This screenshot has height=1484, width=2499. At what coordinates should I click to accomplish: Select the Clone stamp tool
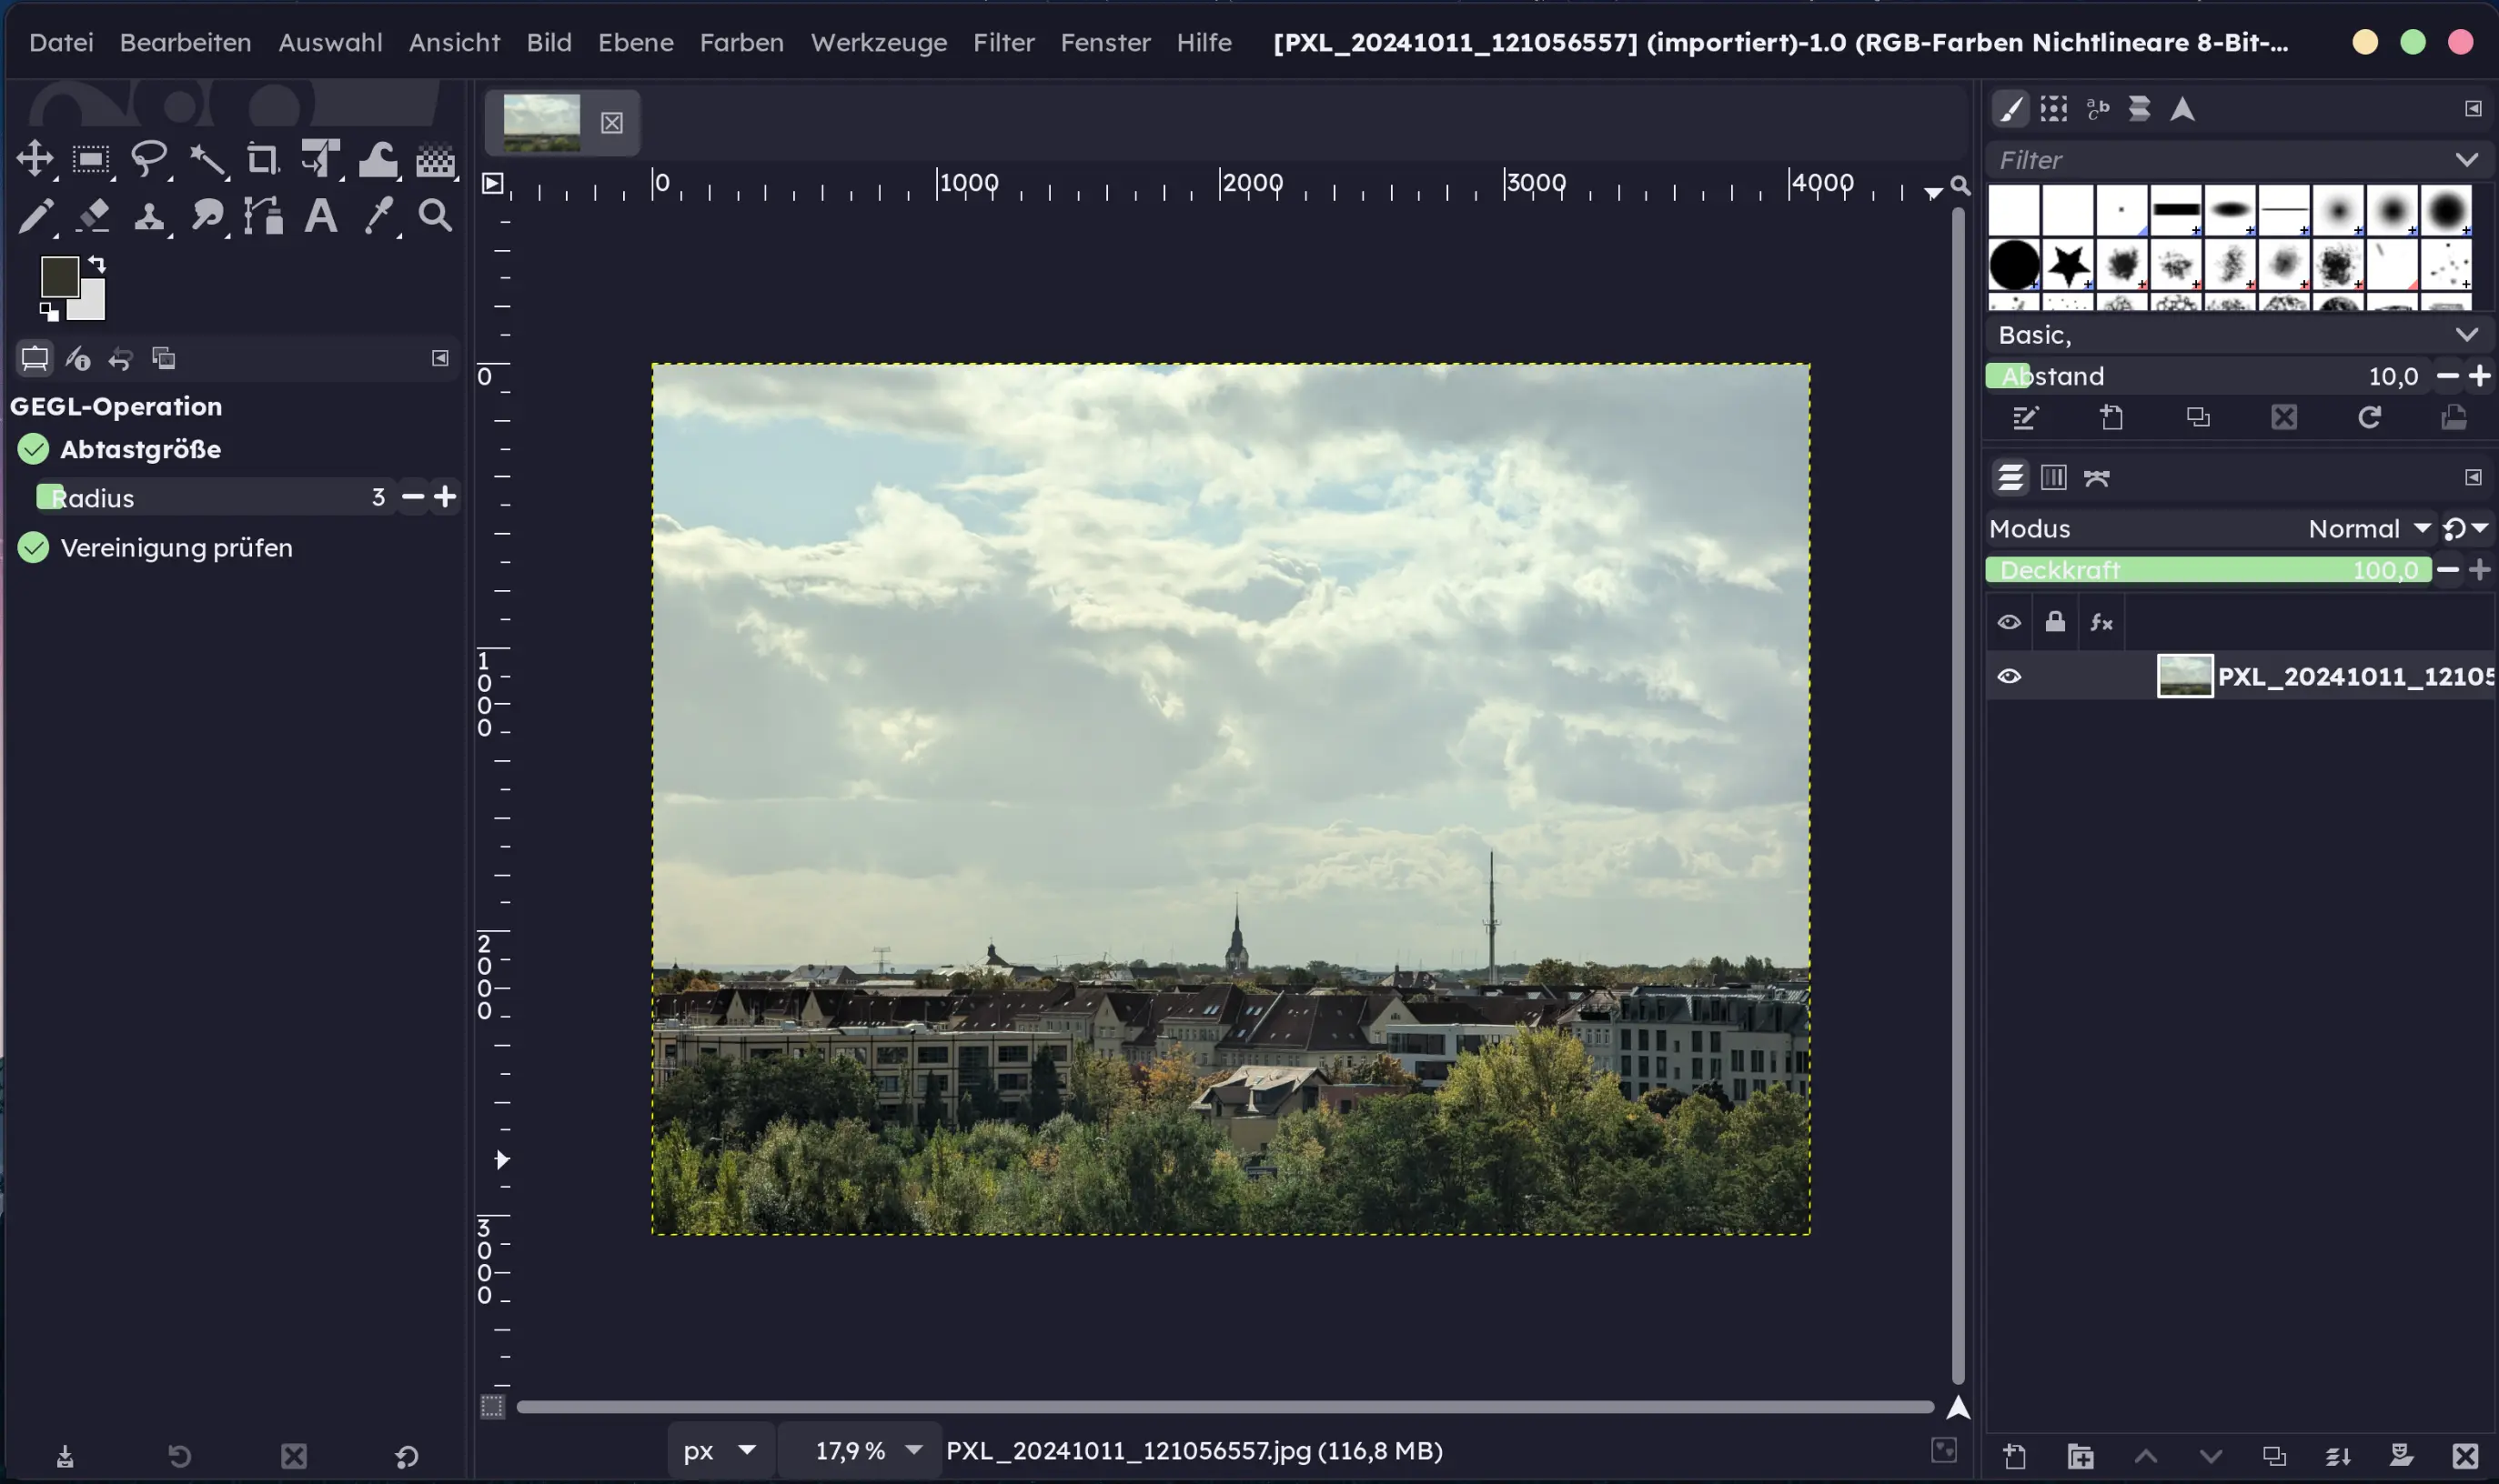[149, 216]
